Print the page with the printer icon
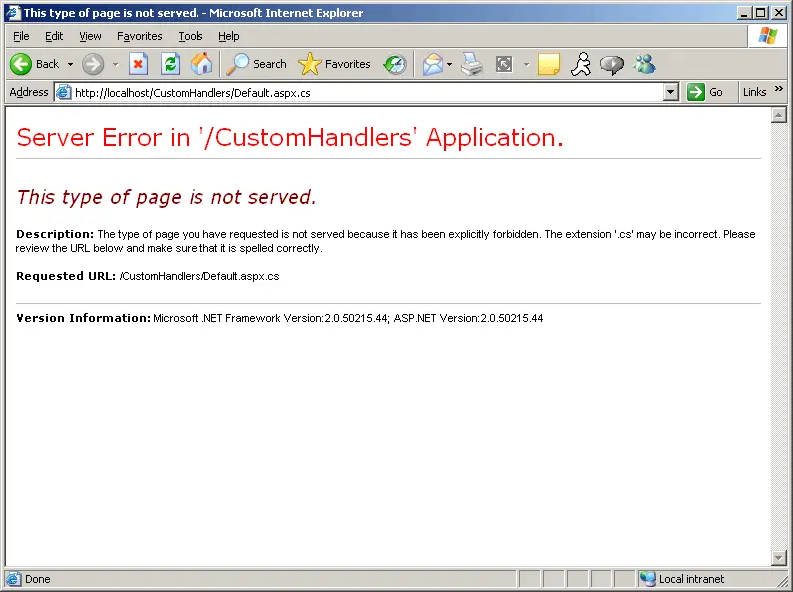The width and height of the screenshot is (793, 592). click(472, 64)
